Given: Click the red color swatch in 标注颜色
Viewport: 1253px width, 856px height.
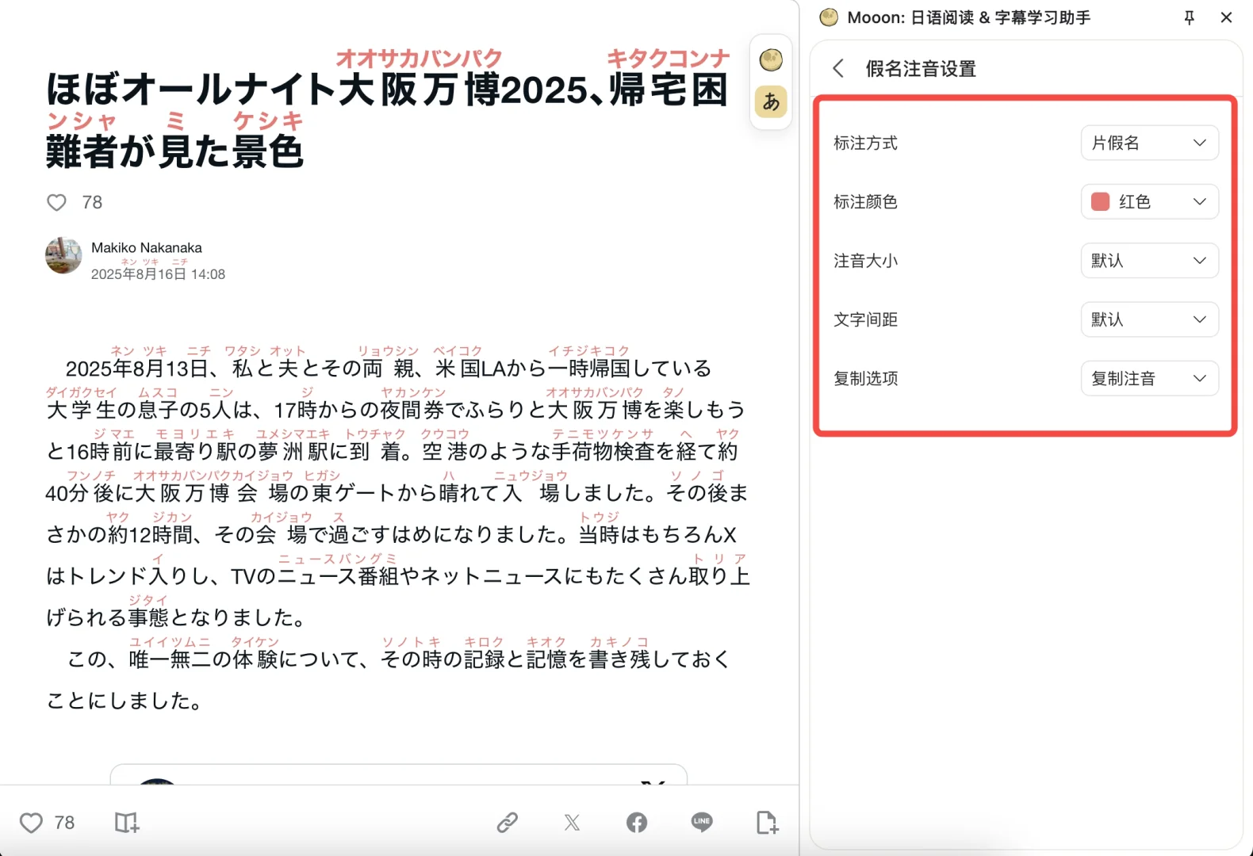Looking at the screenshot, I should pyautogui.click(x=1100, y=201).
